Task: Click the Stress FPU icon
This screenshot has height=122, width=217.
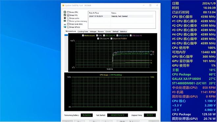Action: point(65,15)
